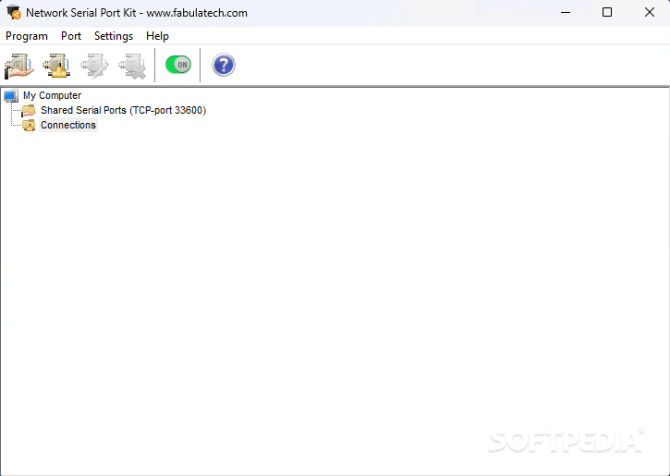Click the Shared Serial Ports folder icon
This screenshot has height=476, width=670.
click(x=29, y=111)
